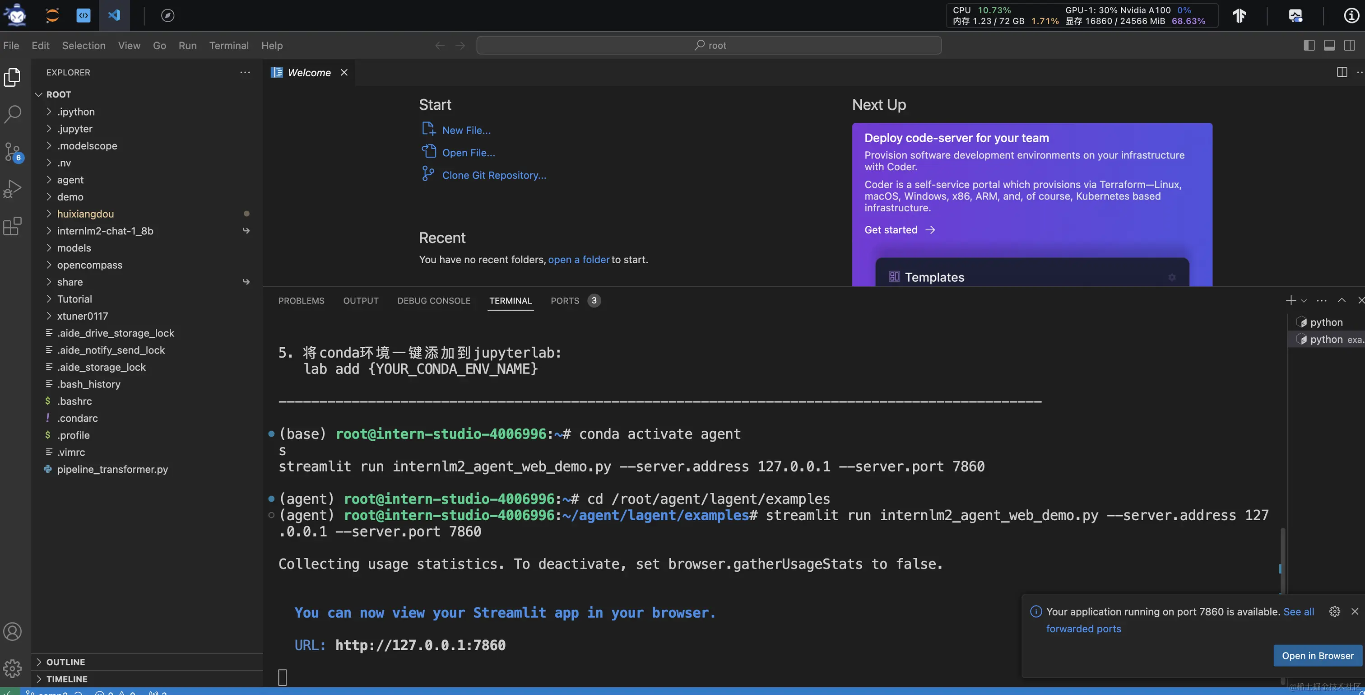1365x695 pixels.
Task: Select the first python terminal instance
Action: (1326, 322)
